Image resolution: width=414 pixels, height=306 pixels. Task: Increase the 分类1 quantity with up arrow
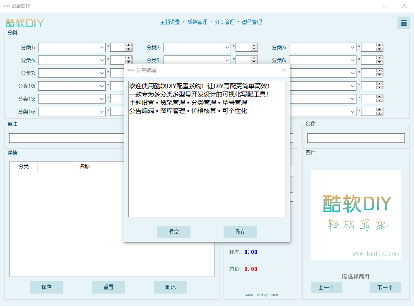128,45
